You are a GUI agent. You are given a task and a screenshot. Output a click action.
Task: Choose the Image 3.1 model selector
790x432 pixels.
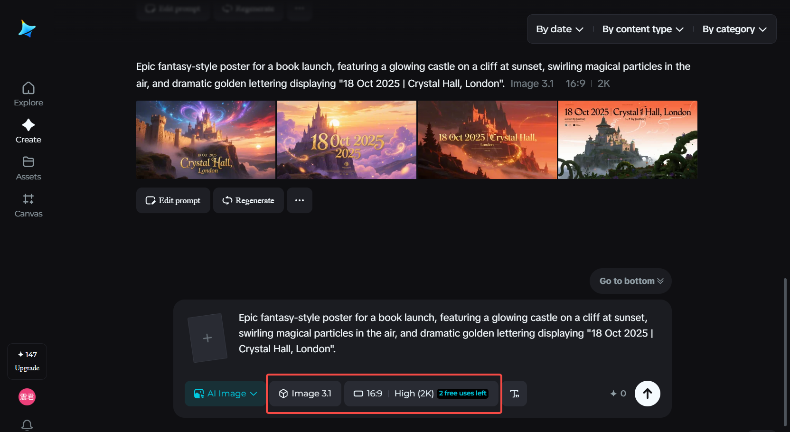[x=305, y=394]
